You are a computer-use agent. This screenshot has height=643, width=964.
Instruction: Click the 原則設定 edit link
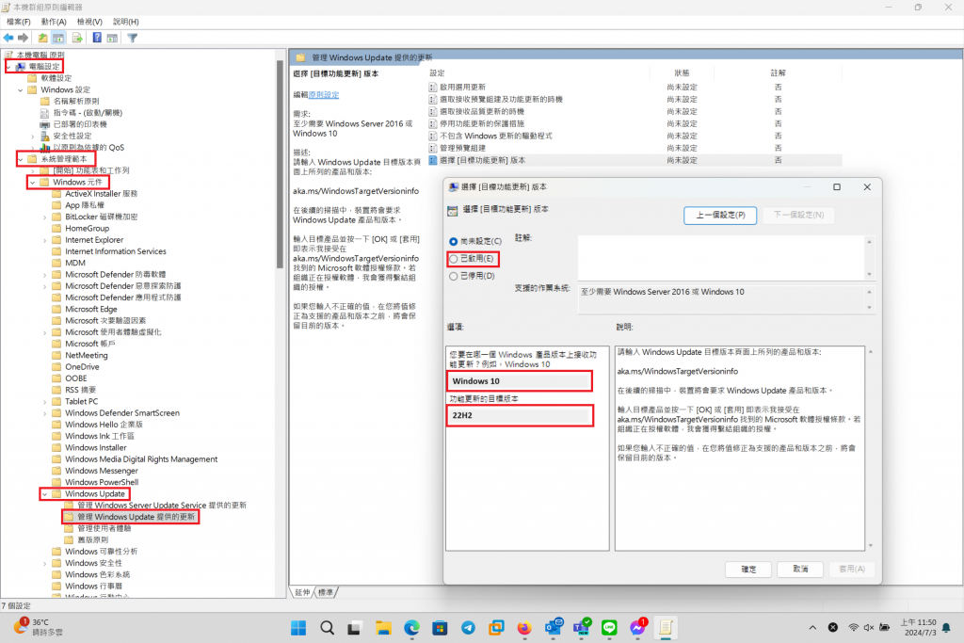324,95
